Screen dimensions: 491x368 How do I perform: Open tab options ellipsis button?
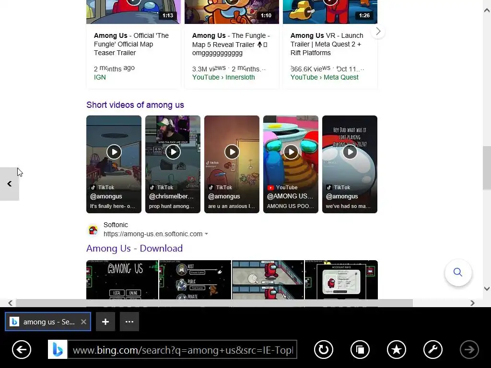coord(129,322)
